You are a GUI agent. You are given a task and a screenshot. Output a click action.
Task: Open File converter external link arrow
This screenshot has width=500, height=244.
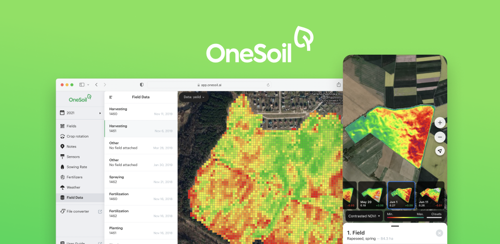(100, 211)
